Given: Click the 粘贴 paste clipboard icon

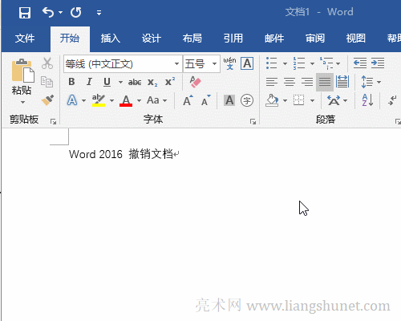Looking at the screenshot, I should coord(23,71).
